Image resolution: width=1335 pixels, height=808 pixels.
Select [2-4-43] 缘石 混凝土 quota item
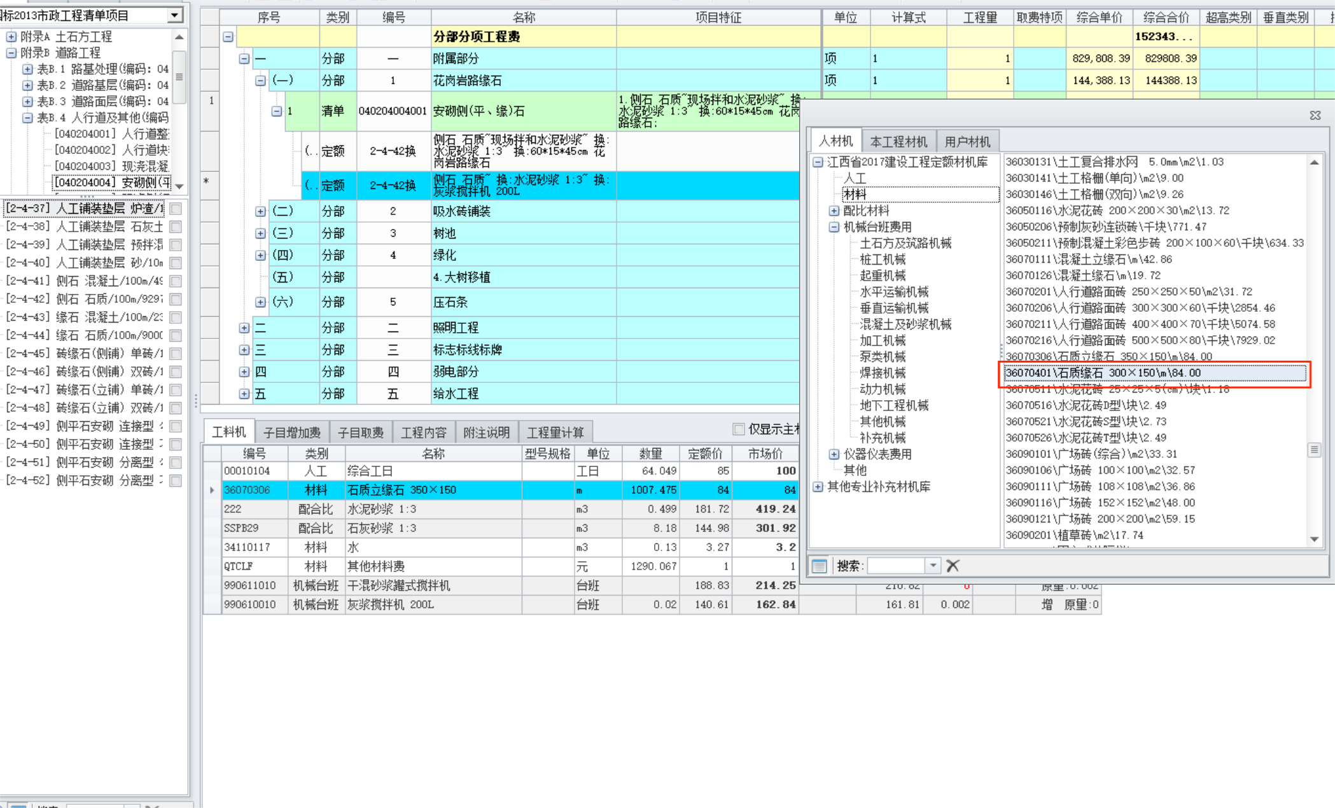click(85, 317)
